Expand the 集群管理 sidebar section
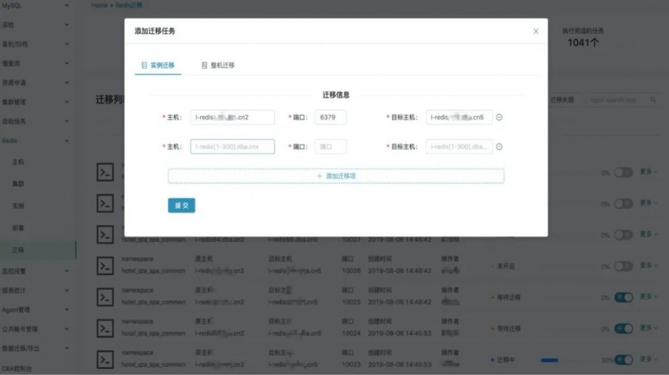This screenshot has width=669, height=375. (x=36, y=102)
